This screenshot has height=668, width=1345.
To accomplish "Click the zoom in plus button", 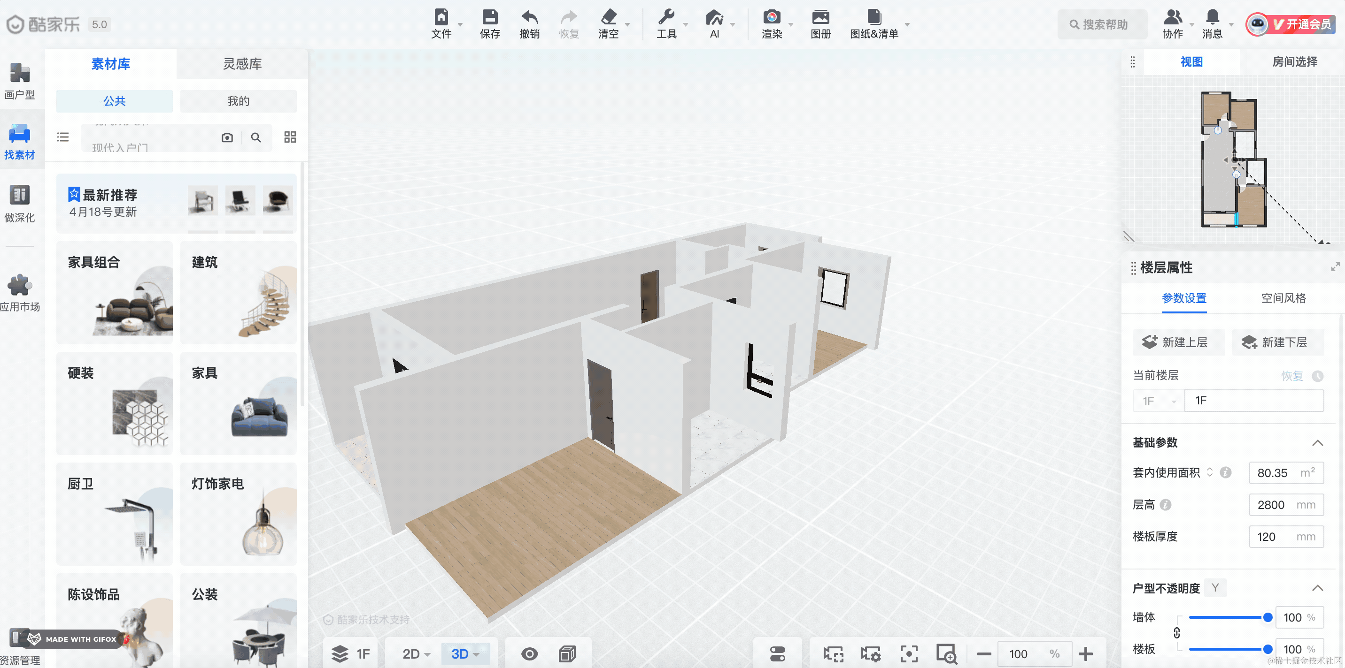I will click(1085, 654).
